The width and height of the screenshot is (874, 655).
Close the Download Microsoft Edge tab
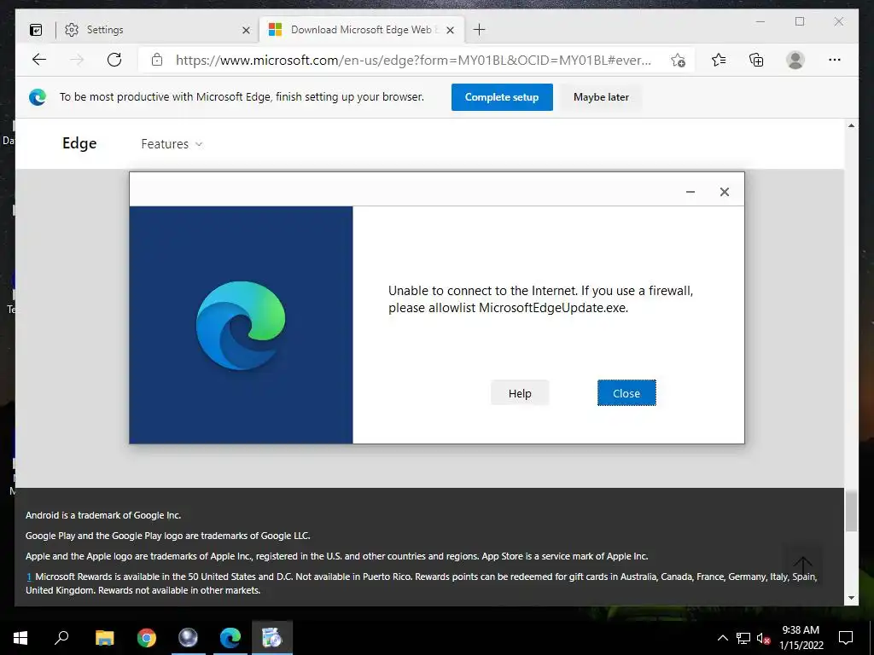point(451,31)
